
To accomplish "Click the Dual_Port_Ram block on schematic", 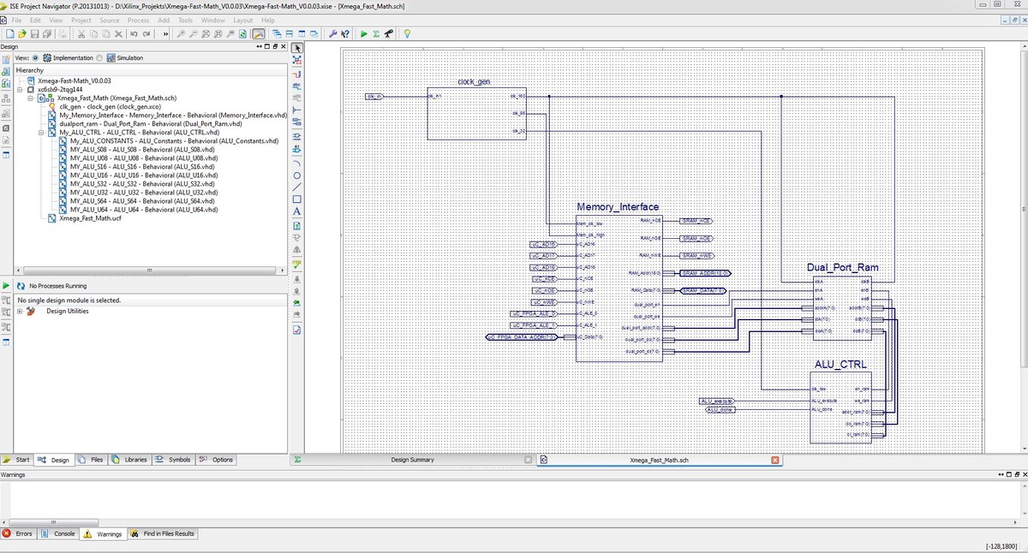I will point(842,306).
